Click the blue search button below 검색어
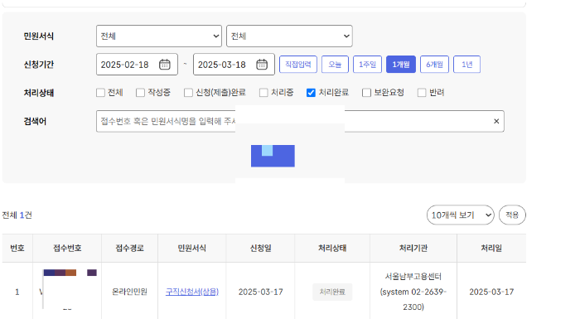The height and width of the screenshot is (319, 580). click(x=273, y=156)
